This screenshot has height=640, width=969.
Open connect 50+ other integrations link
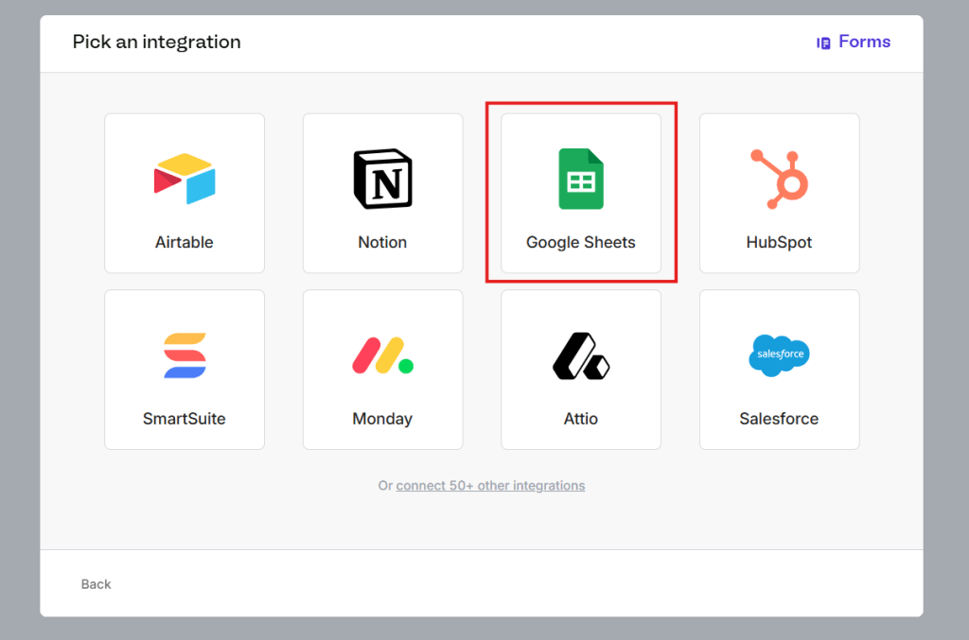tap(490, 486)
